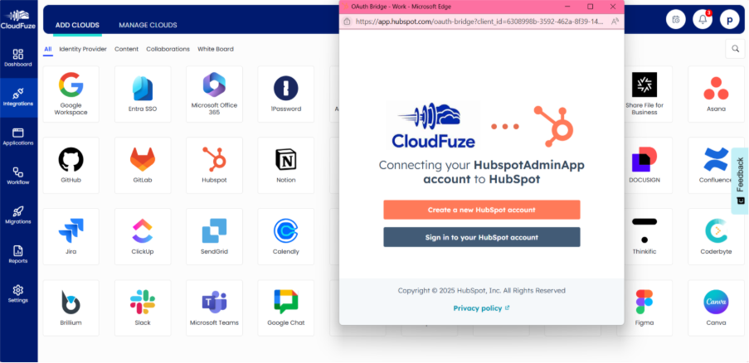Viewport: 749px width, 363px height.
Task: Choose the Figma cloud card
Action: (x=648, y=307)
